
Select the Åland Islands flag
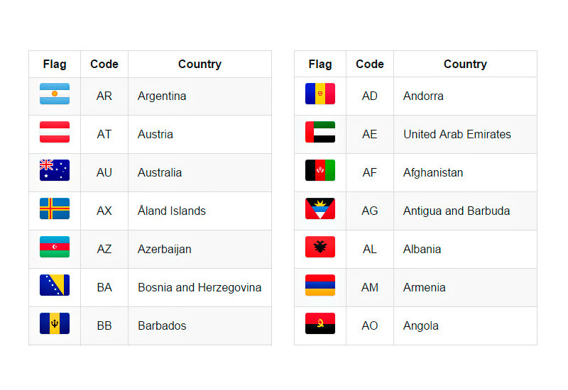pyautogui.click(x=55, y=208)
